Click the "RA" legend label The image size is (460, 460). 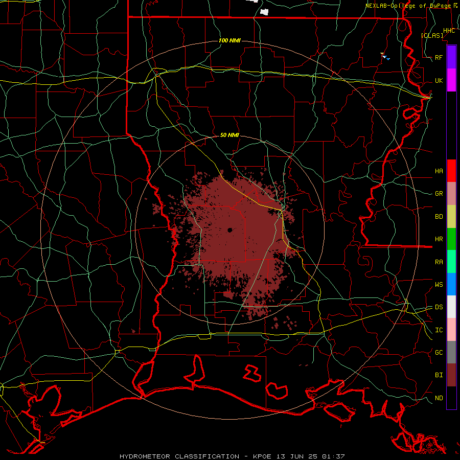click(439, 262)
